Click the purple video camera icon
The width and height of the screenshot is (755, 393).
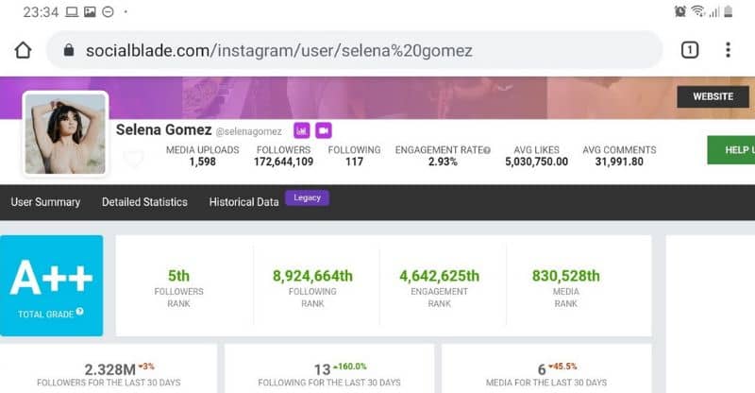tap(324, 130)
